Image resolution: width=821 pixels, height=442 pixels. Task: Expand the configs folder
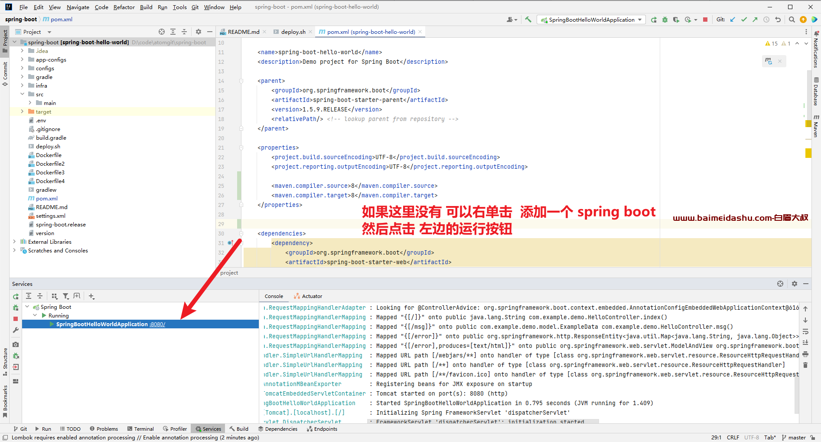click(22, 68)
